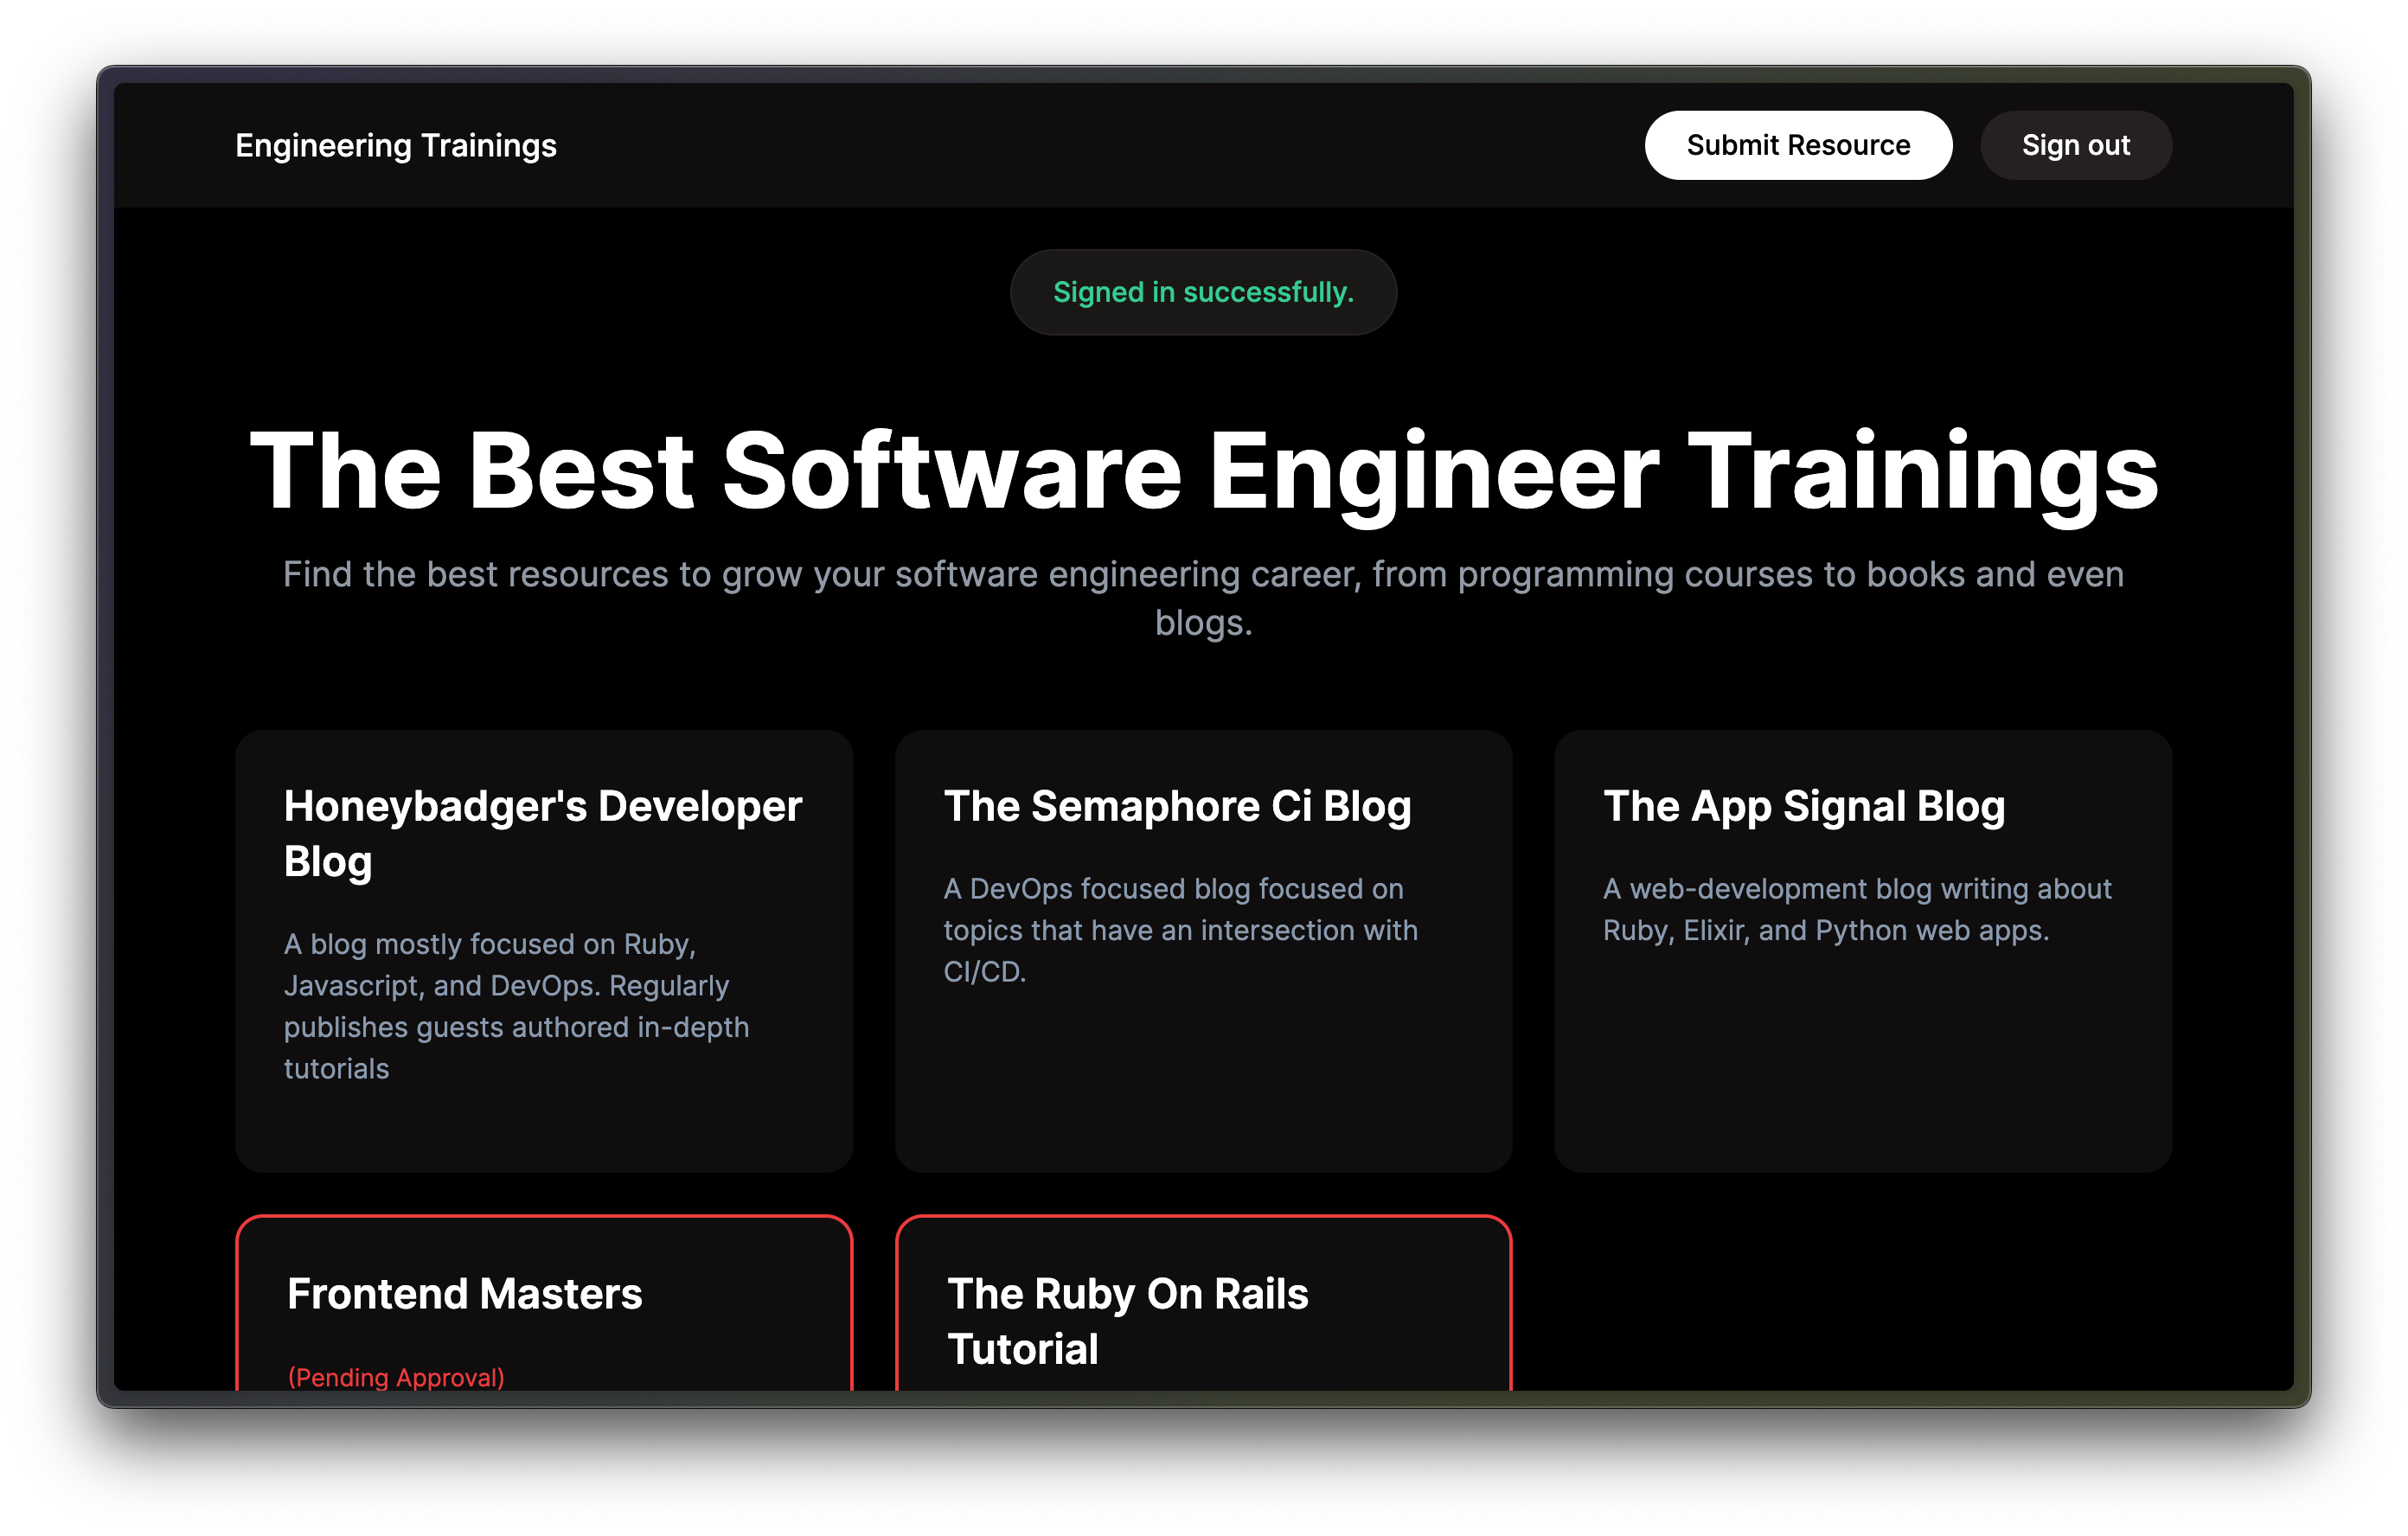Open the Frontend Masters pending card

(544, 1303)
